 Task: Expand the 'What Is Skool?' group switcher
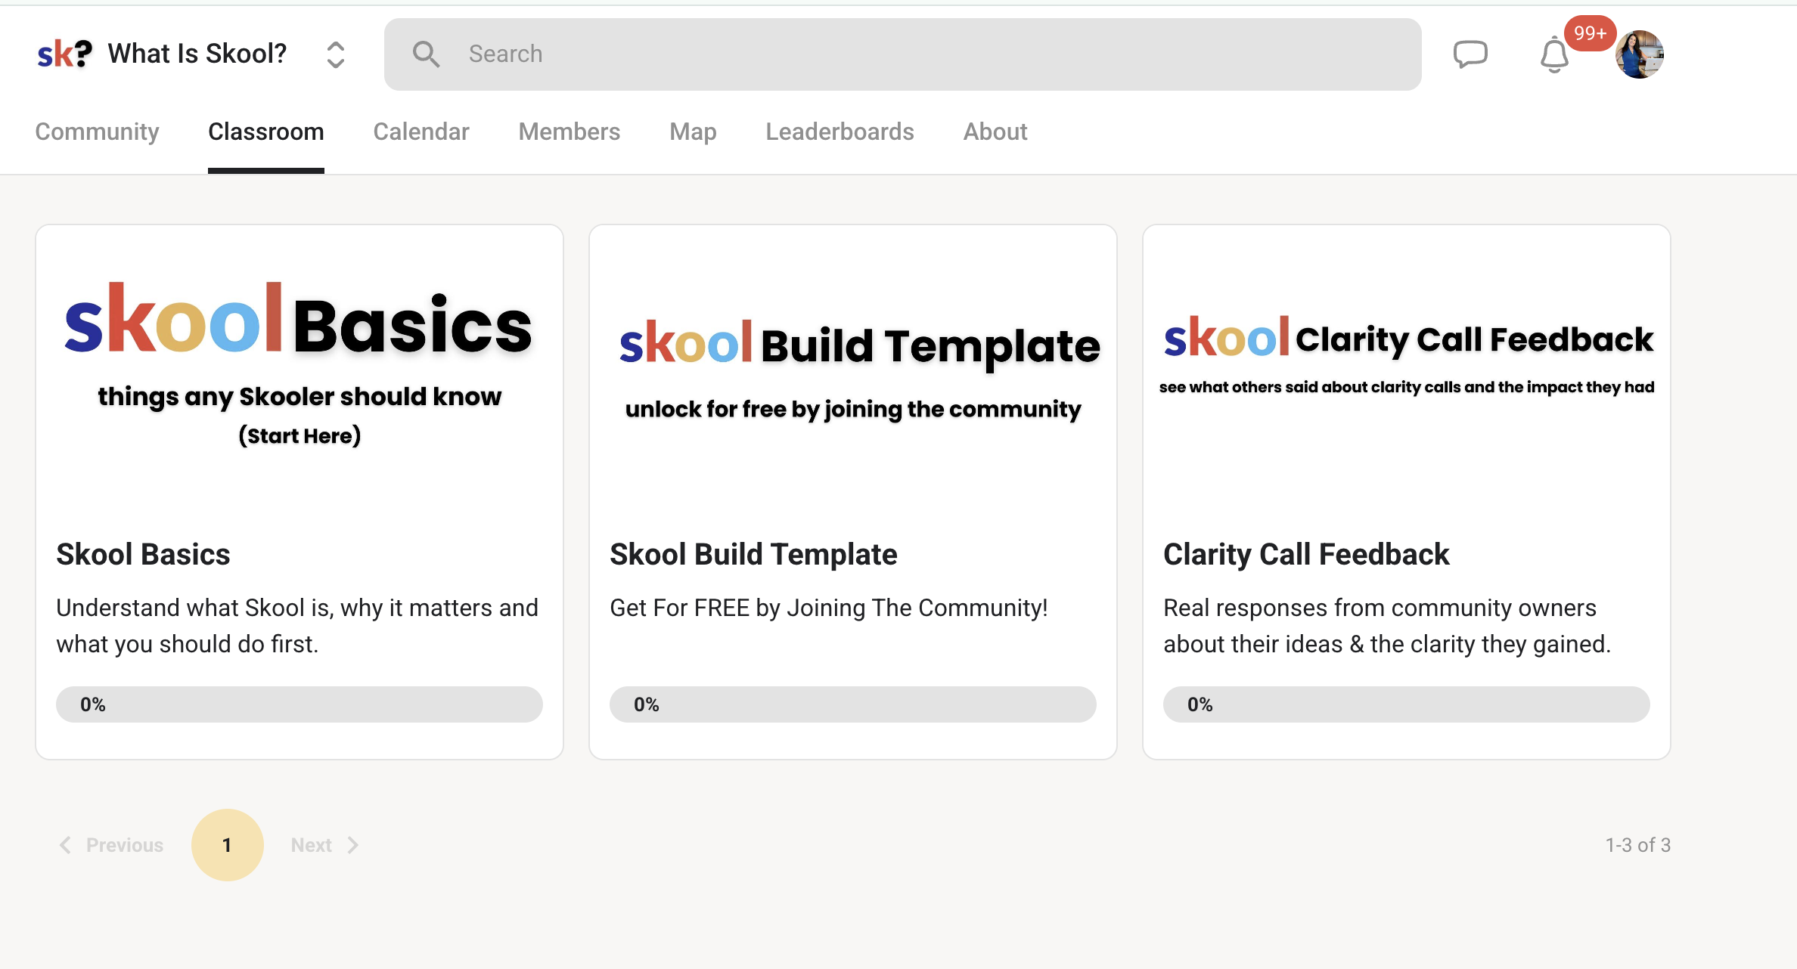(336, 54)
